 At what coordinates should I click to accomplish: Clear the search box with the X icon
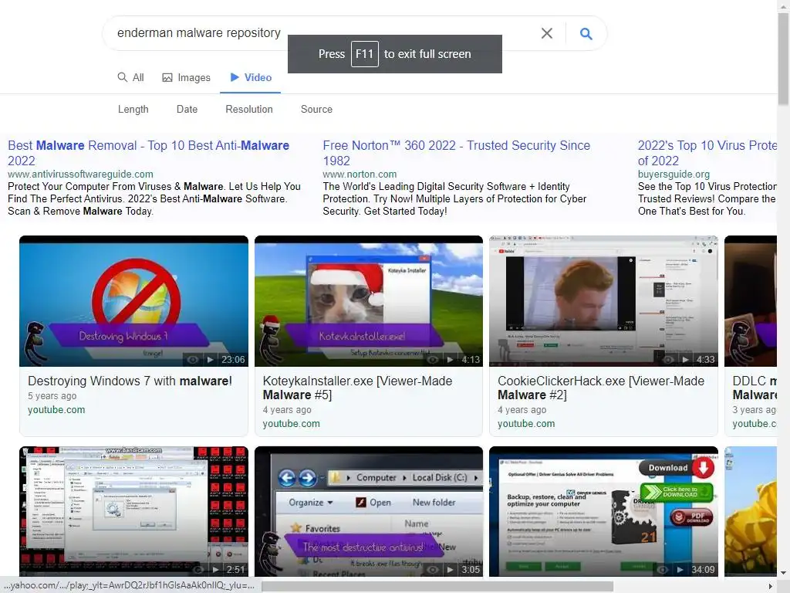tap(547, 33)
